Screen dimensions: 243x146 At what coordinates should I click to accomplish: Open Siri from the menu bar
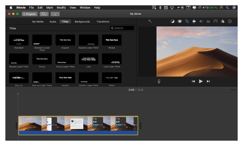click(x=234, y=7)
